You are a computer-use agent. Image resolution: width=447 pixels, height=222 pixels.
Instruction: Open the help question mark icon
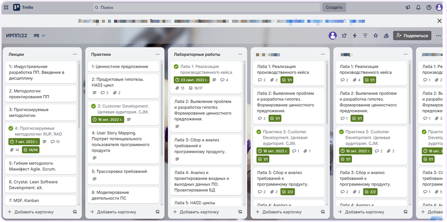click(429, 7)
